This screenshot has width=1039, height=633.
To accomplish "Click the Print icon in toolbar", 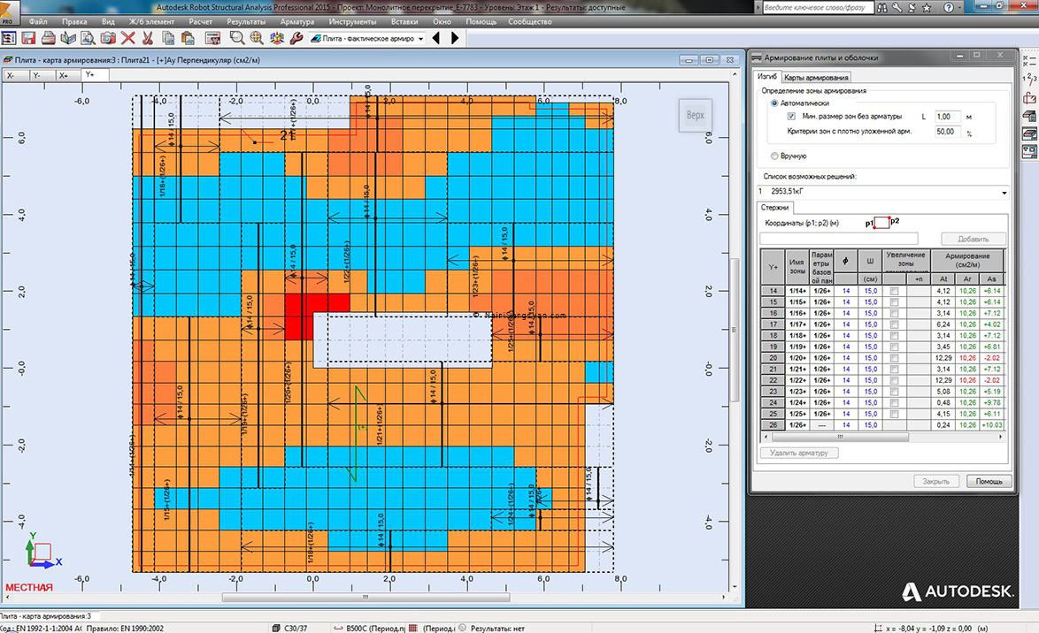I will (x=49, y=38).
